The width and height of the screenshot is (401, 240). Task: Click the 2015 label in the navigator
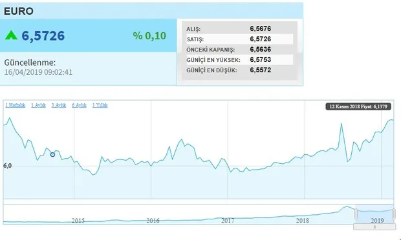78,221
